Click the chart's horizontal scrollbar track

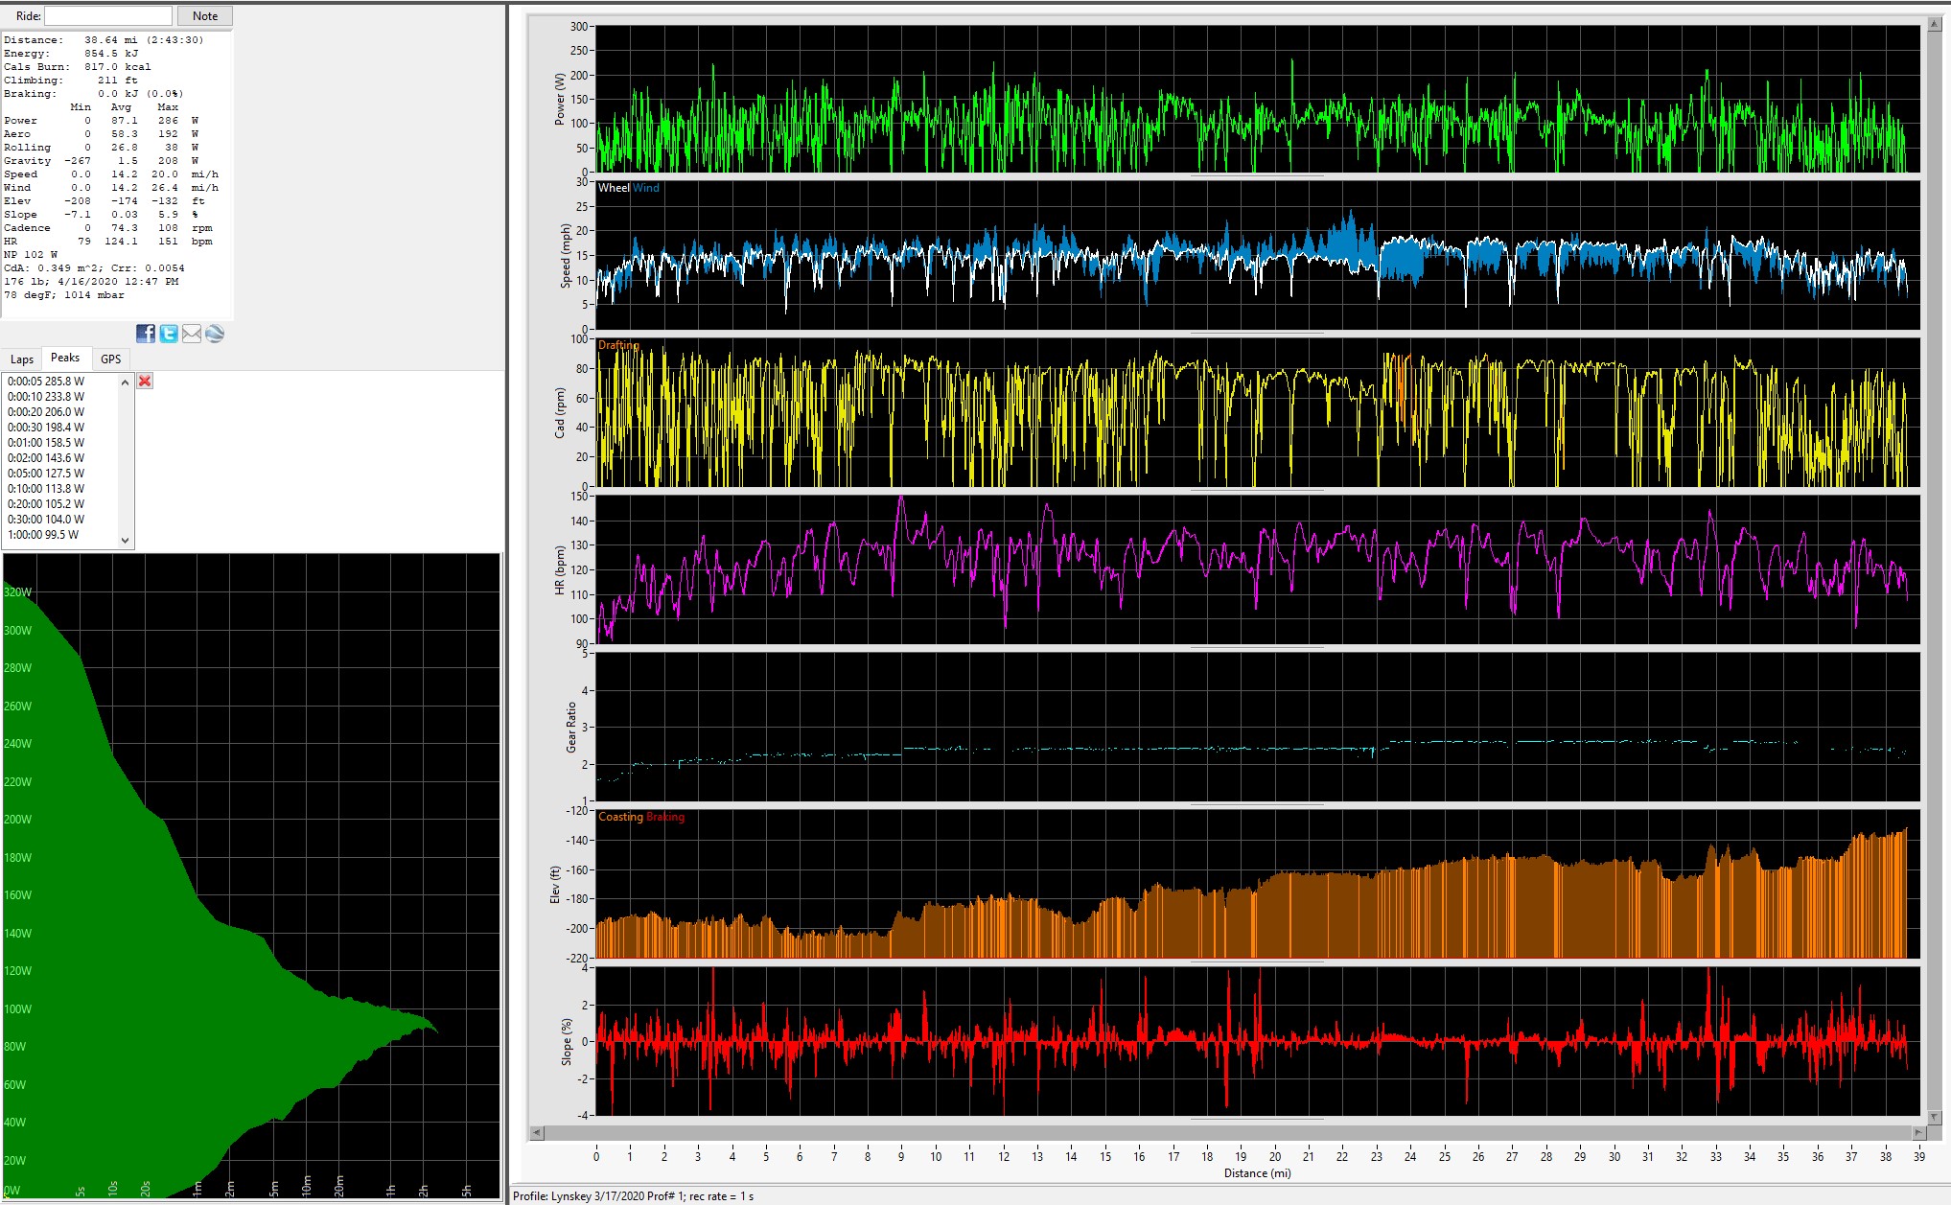pyautogui.click(x=1227, y=1132)
